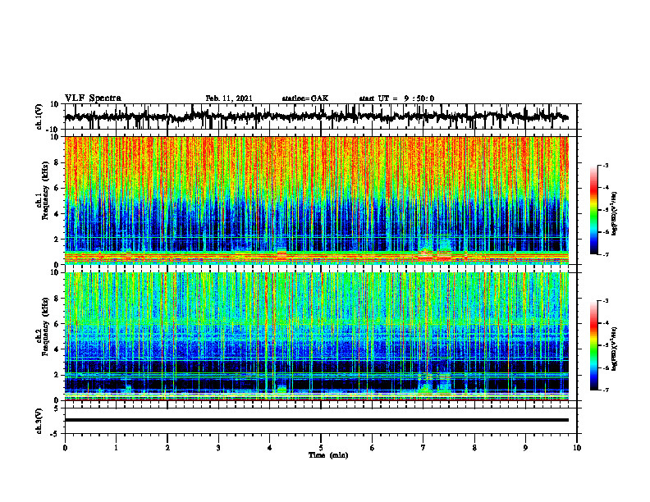Click the "4" kHz tick of ch.1 spectrogram
The image size is (650, 502).
click(57, 214)
